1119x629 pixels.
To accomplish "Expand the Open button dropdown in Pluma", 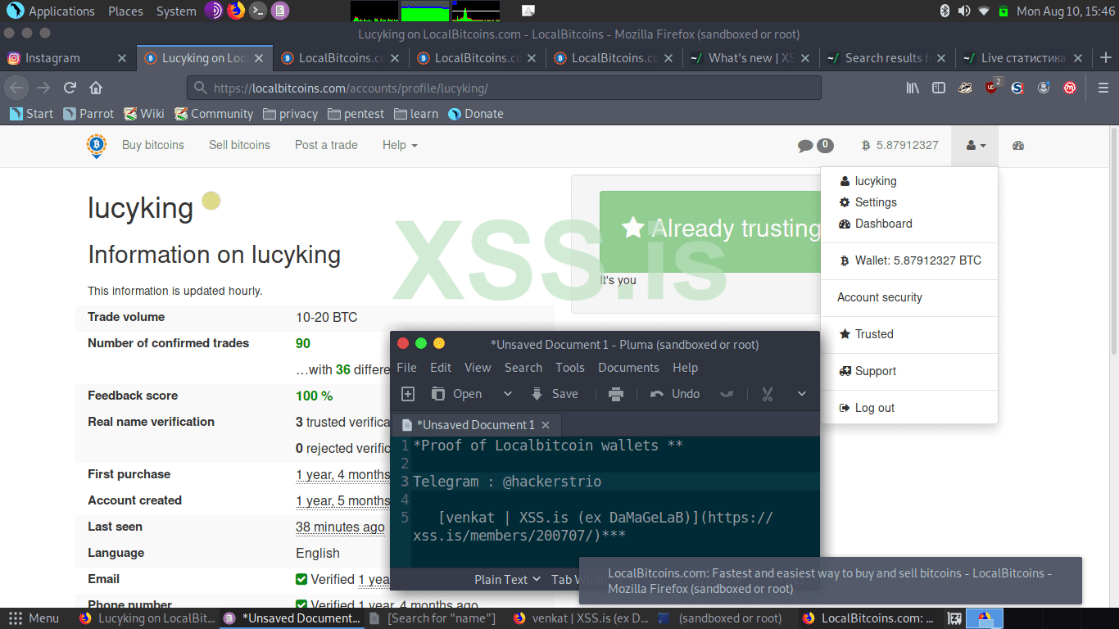I will click(506, 394).
